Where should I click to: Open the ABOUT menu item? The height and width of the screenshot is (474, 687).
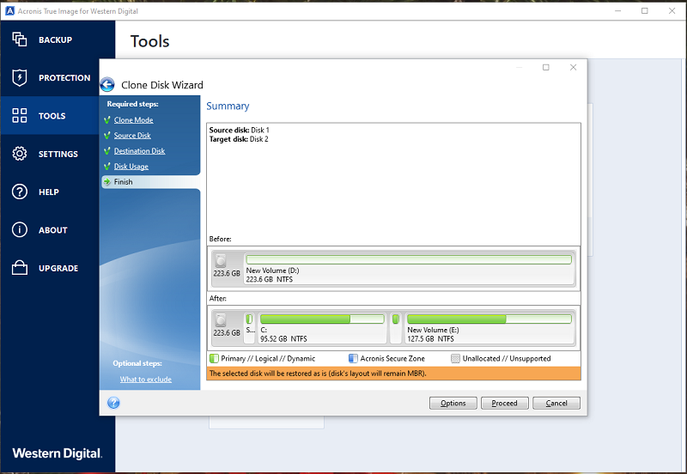pyautogui.click(x=53, y=230)
